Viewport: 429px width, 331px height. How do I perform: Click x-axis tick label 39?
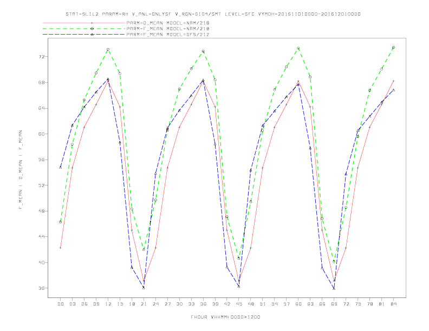215,304
